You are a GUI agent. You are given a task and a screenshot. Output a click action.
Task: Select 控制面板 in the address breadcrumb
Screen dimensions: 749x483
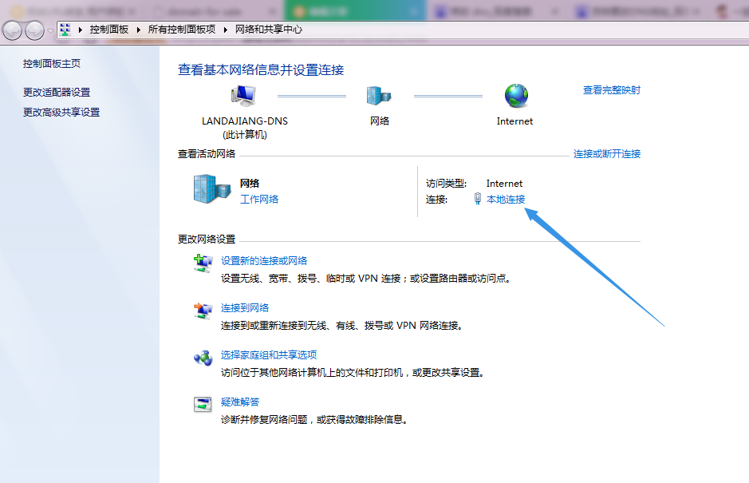click(x=108, y=30)
